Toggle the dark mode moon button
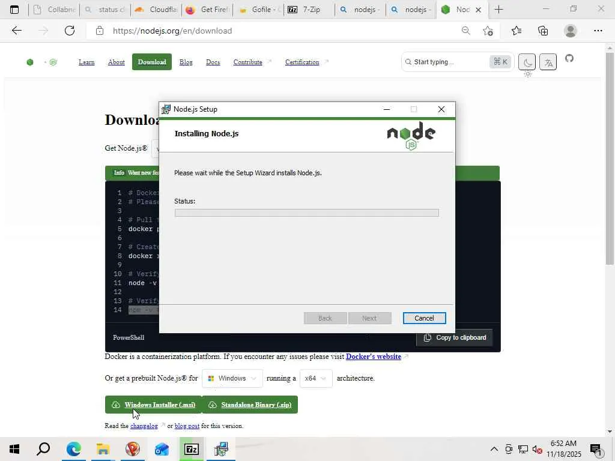 (x=527, y=62)
